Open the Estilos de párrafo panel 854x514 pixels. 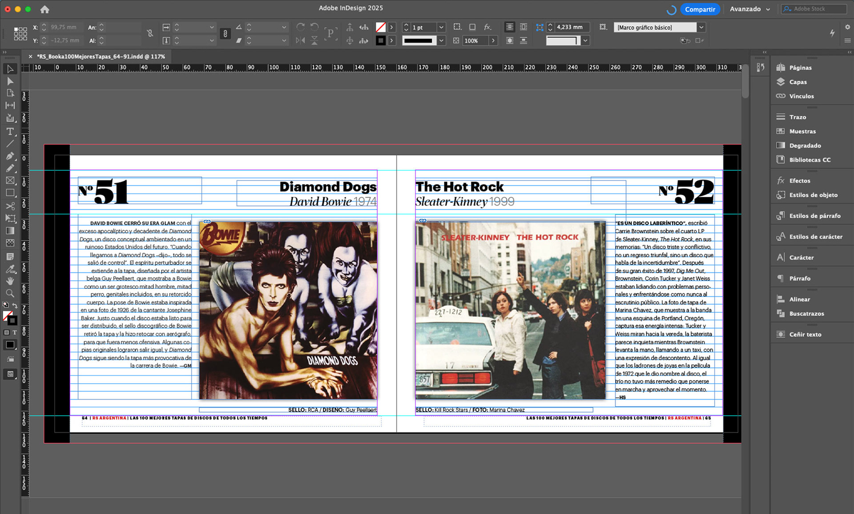[x=814, y=216]
